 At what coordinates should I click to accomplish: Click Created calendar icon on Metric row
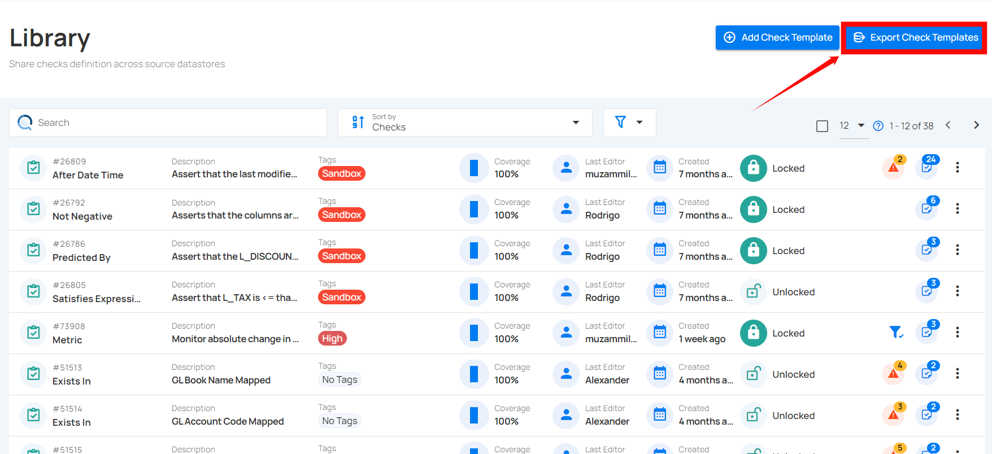point(660,333)
